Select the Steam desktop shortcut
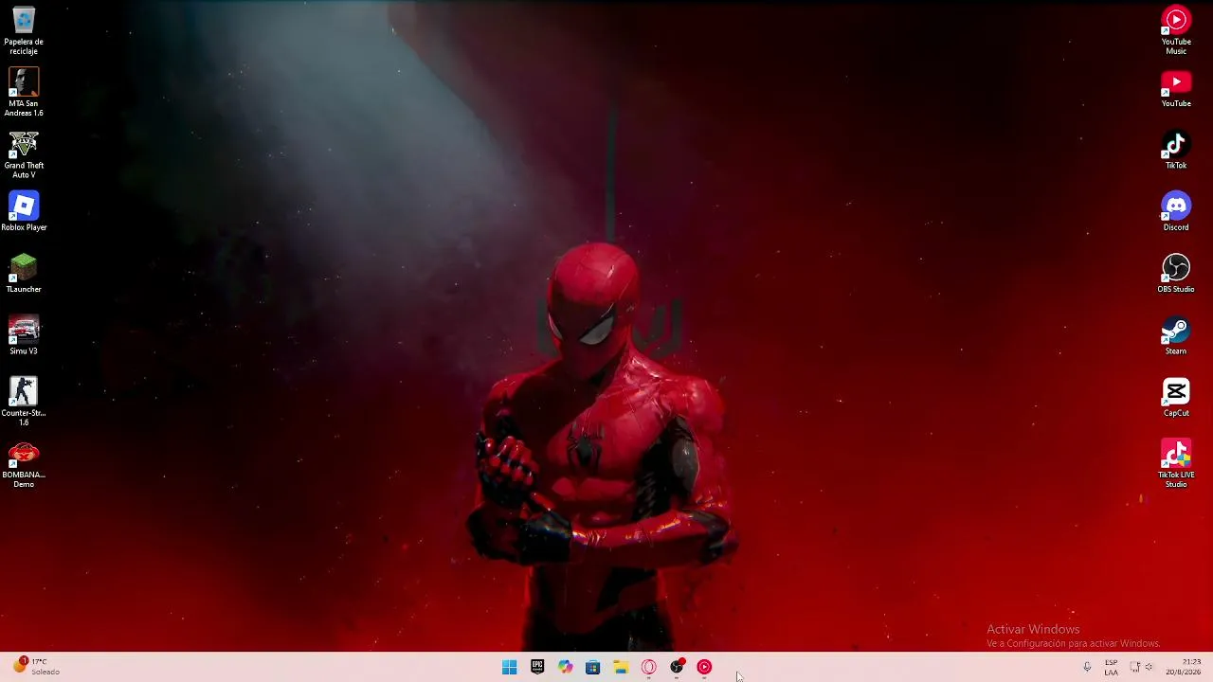 [x=1176, y=335]
